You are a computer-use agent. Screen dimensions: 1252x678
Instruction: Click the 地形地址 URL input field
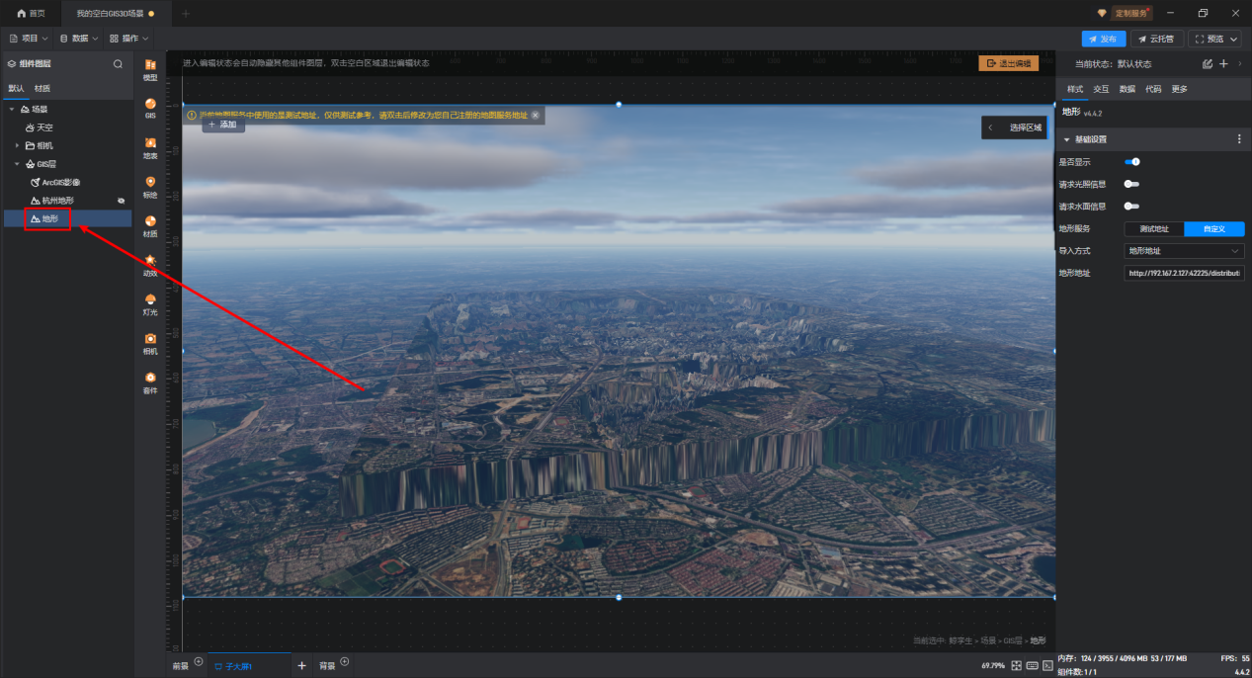coord(1184,273)
